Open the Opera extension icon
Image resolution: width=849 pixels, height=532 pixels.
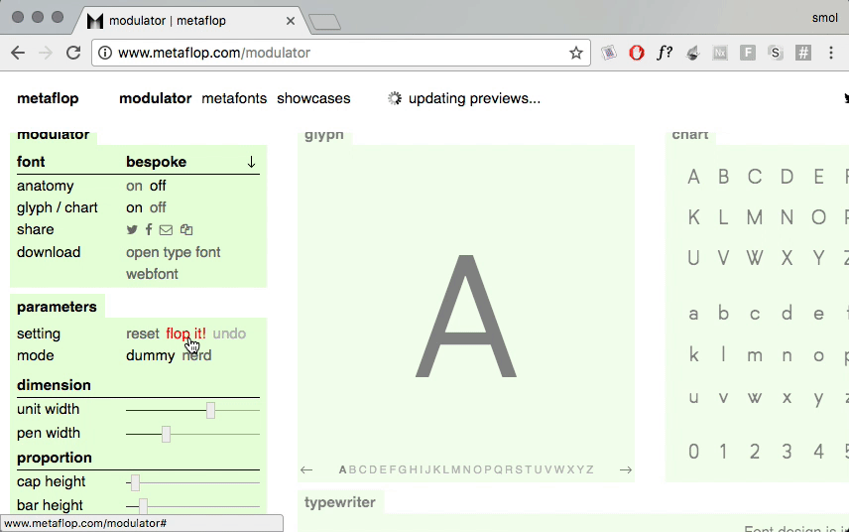coord(637,53)
